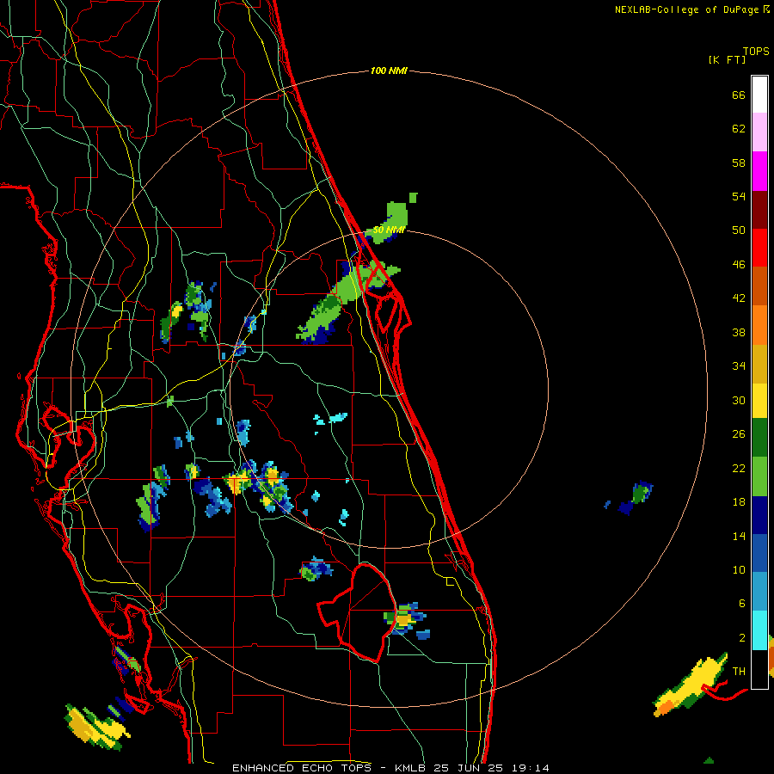Select the magenta color band in legend
Image resolution: width=774 pixels, height=774 pixels.
point(759,171)
